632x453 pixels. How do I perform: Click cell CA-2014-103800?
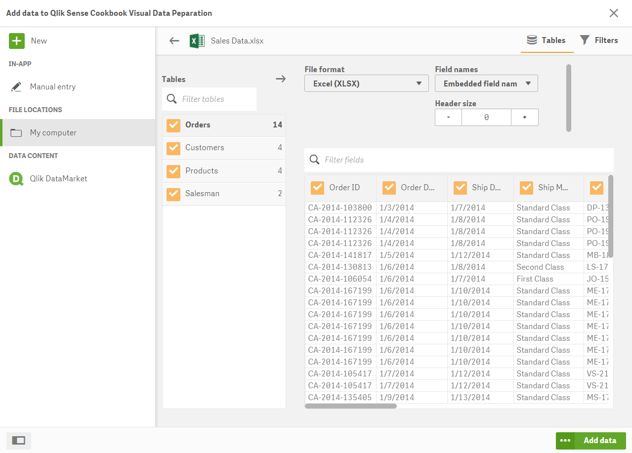coord(340,208)
